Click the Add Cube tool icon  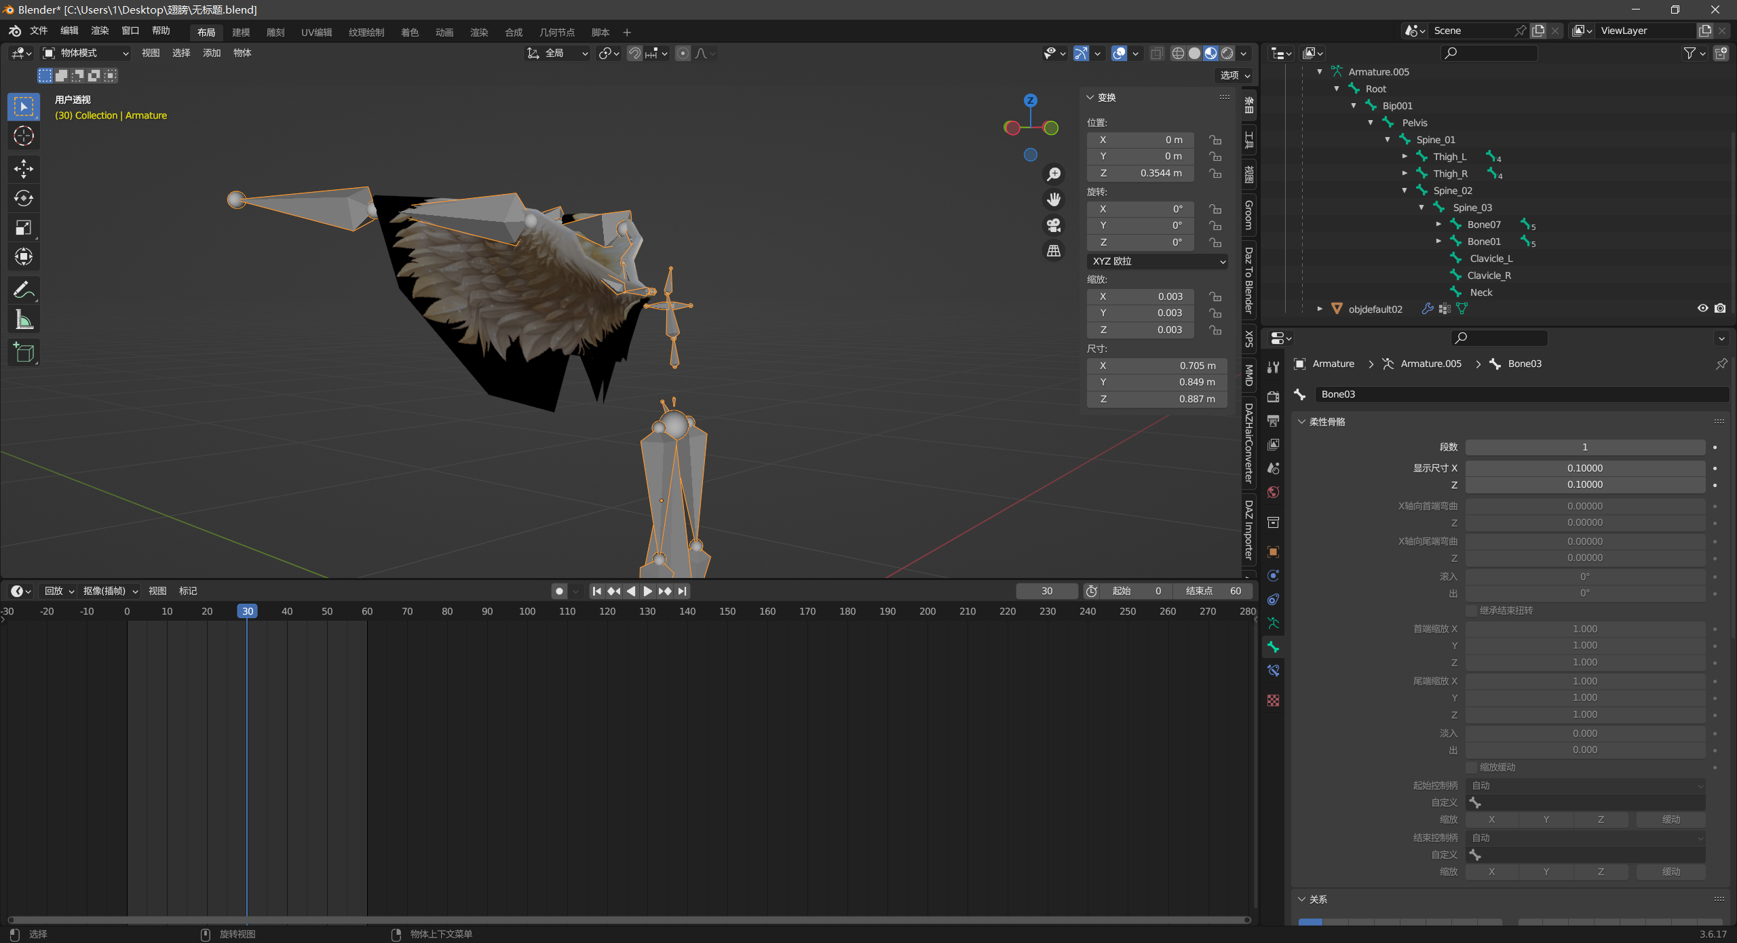(x=24, y=353)
